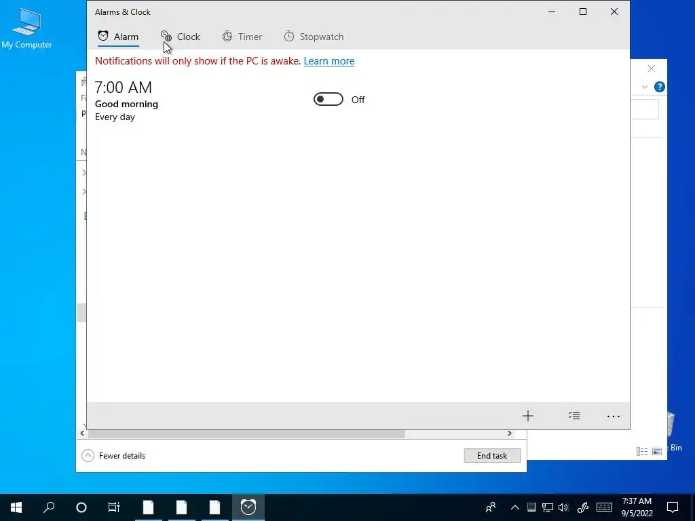Click the Alarms & Clock taskbar icon
The width and height of the screenshot is (695, 521).
click(248, 507)
